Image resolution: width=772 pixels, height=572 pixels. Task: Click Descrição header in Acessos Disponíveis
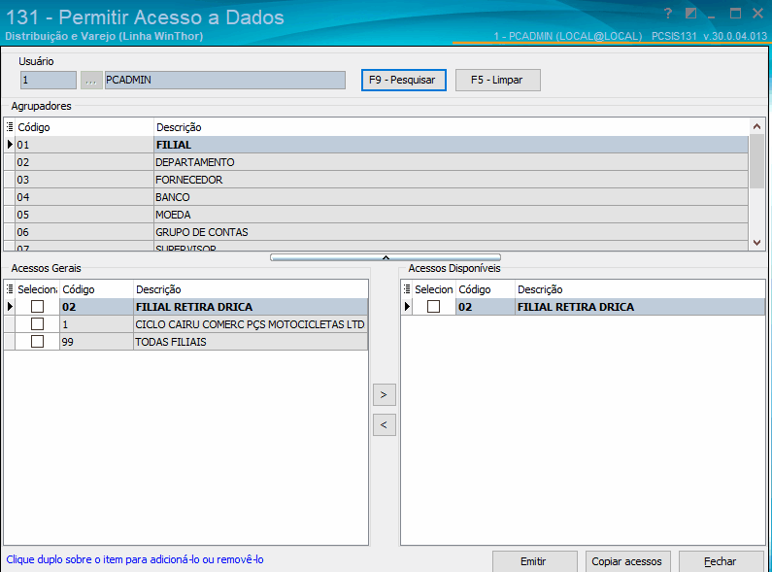(640, 289)
